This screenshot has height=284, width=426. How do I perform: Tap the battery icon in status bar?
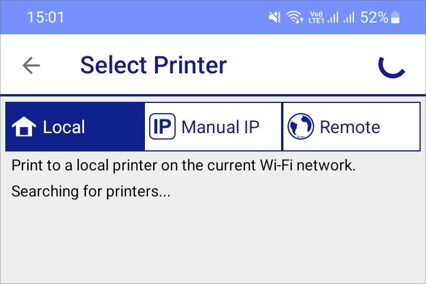[x=395, y=17]
